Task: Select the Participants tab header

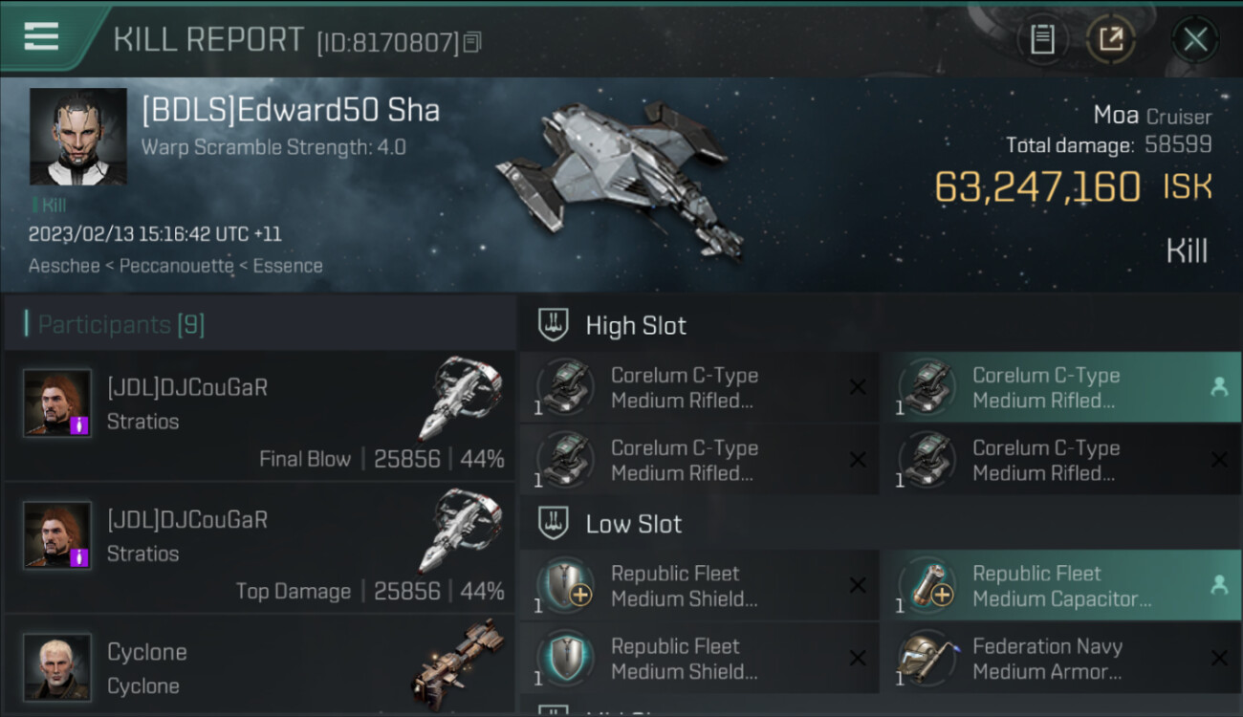Action: coord(120,325)
